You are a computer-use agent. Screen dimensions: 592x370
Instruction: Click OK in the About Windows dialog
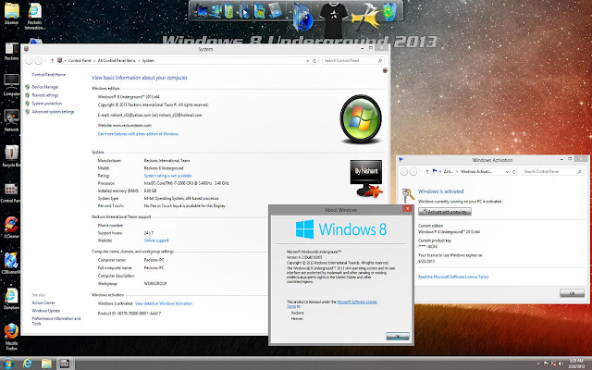click(x=398, y=336)
